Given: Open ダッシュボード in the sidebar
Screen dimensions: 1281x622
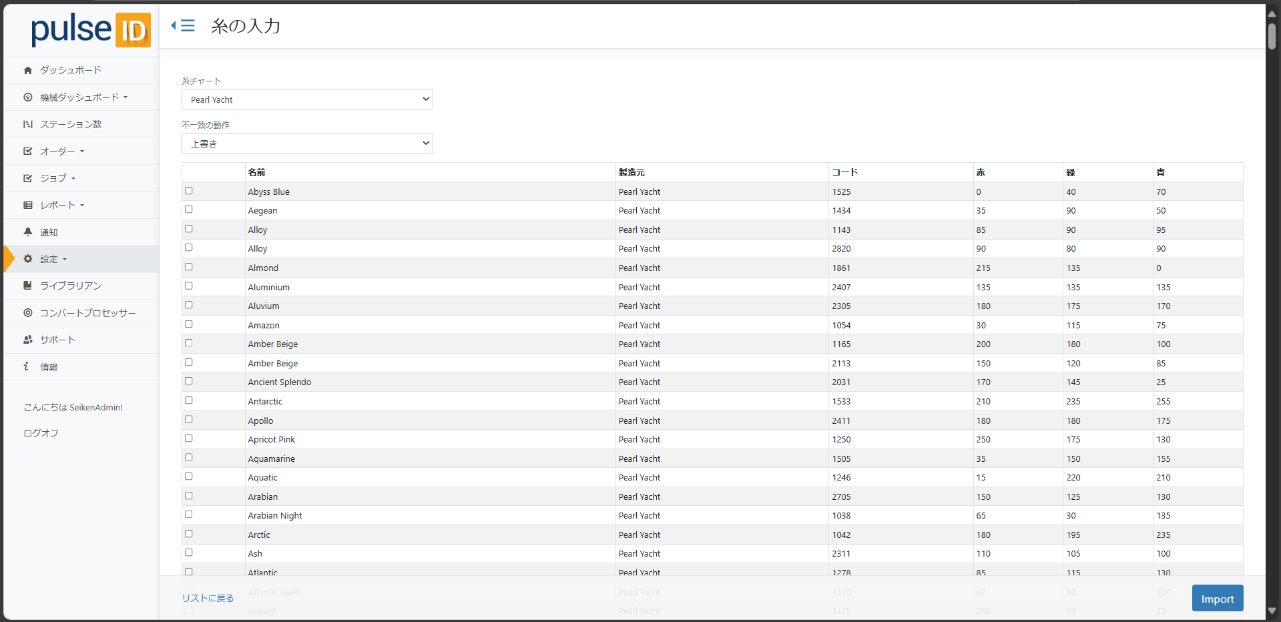Looking at the screenshot, I should pyautogui.click(x=71, y=70).
